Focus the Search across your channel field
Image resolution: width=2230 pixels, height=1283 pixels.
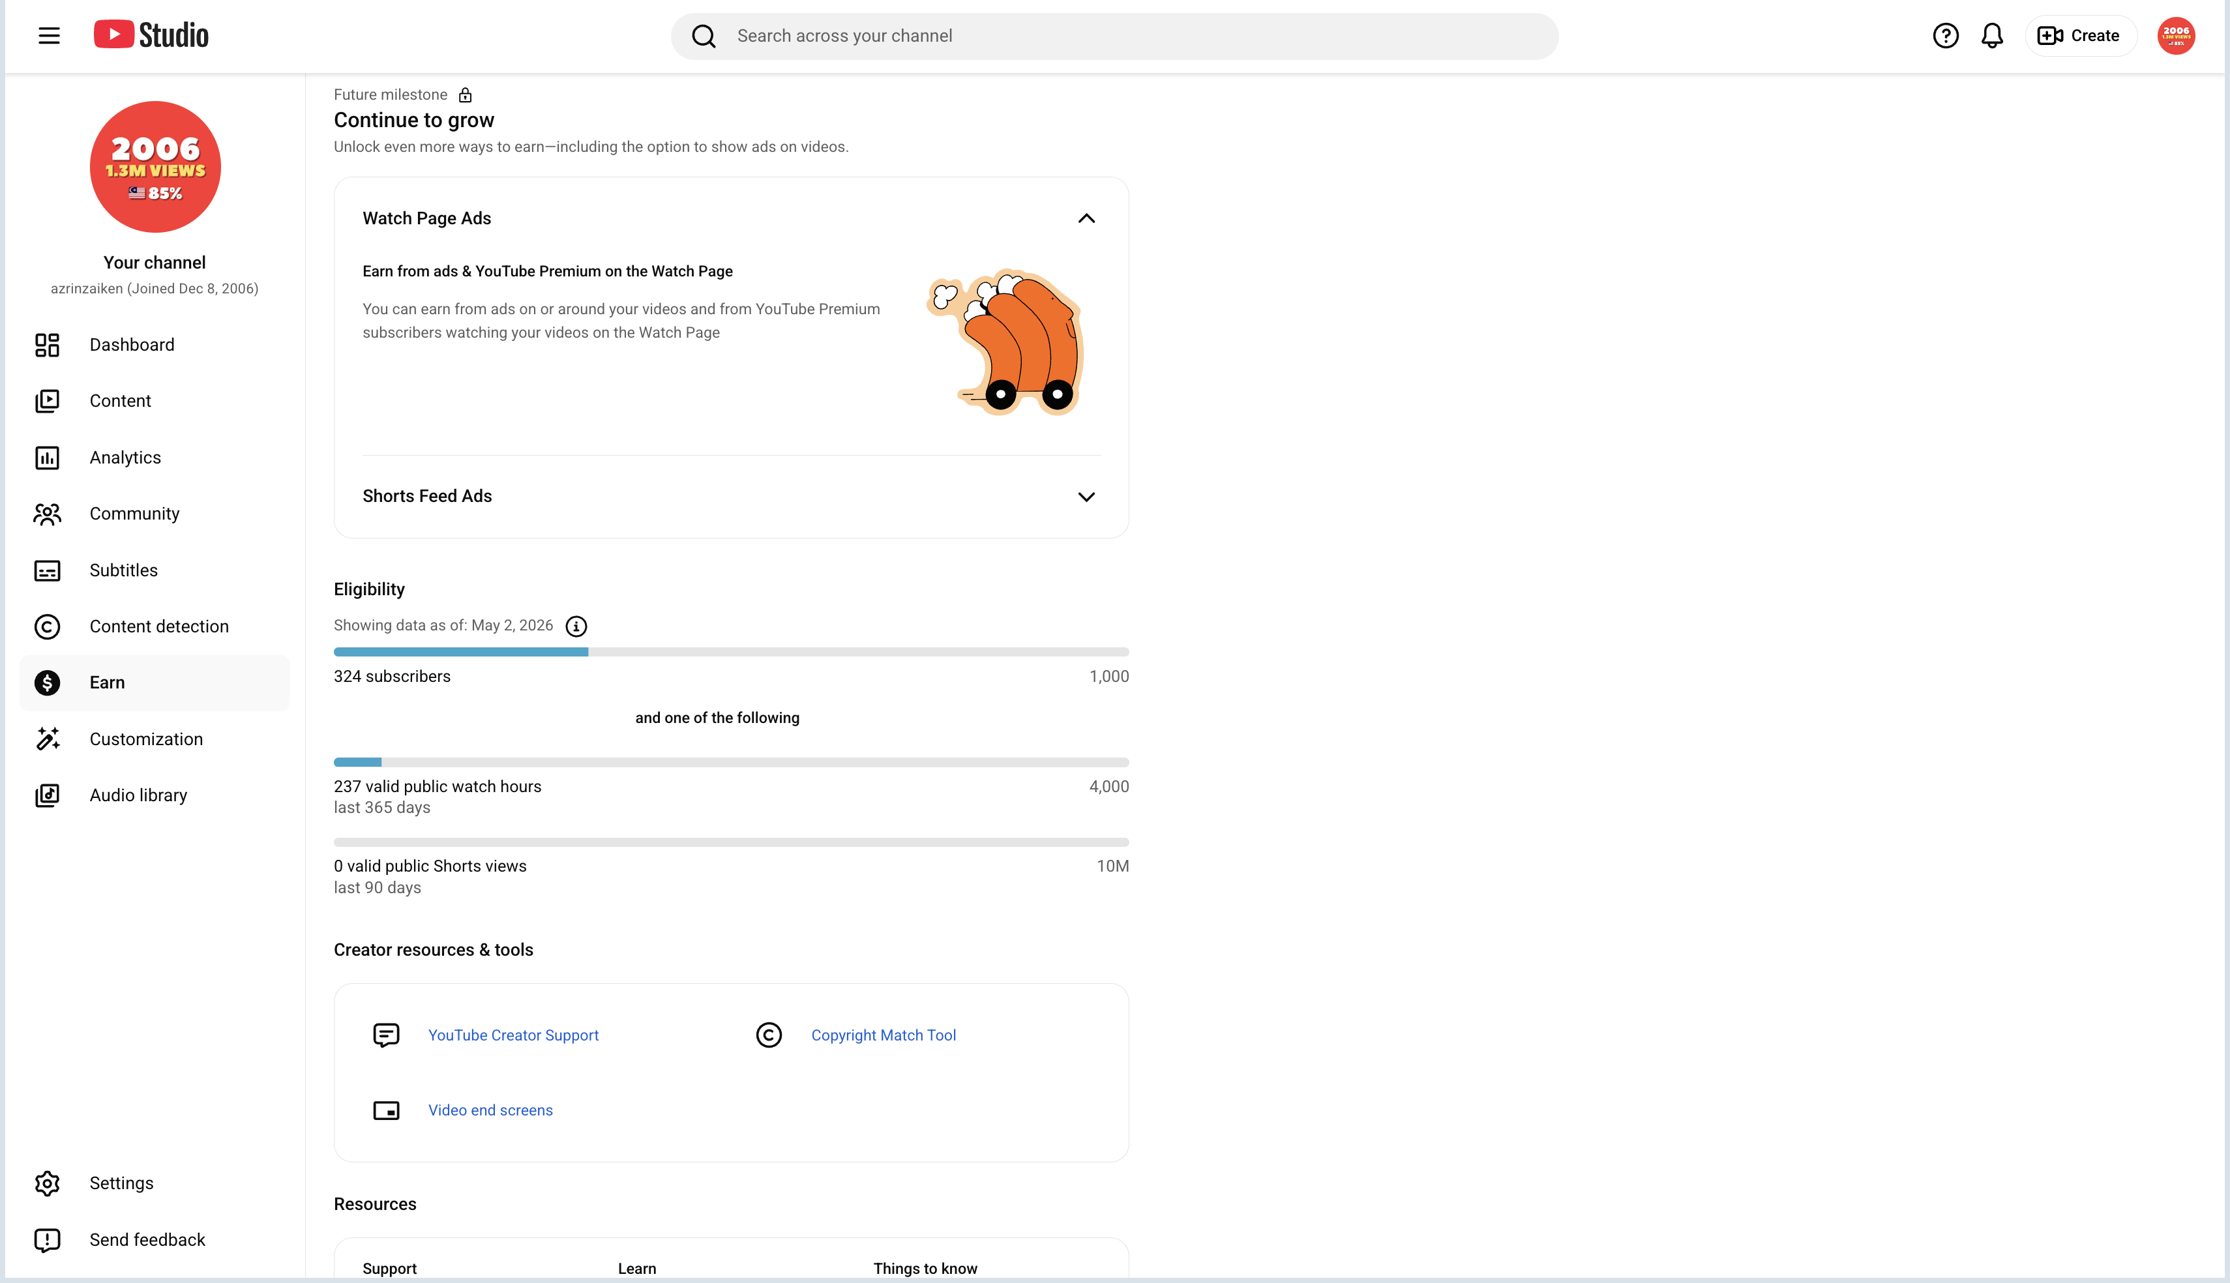pos(1114,36)
